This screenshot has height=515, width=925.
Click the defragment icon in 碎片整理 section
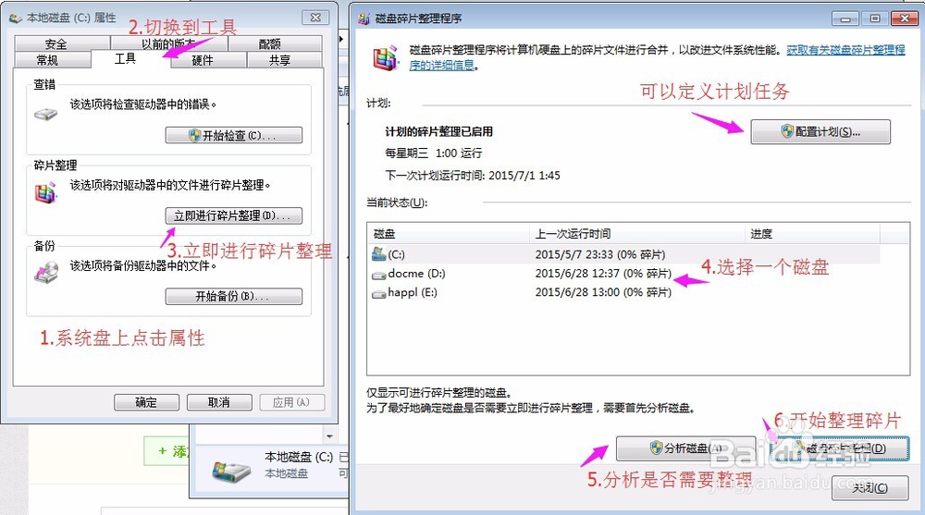tap(45, 192)
